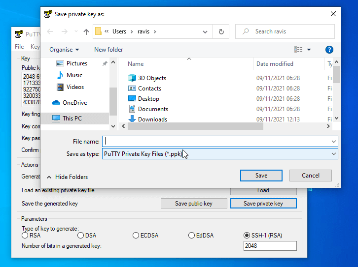The width and height of the screenshot is (358, 267).
Task: Click Save public key in PuTTY window
Action: coord(194,203)
